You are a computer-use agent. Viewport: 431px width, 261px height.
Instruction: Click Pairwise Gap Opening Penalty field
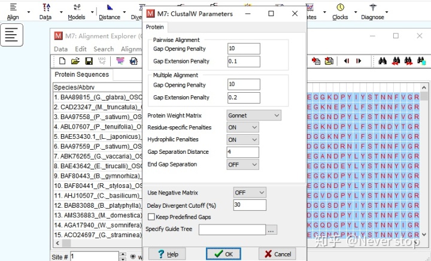[x=244, y=48]
